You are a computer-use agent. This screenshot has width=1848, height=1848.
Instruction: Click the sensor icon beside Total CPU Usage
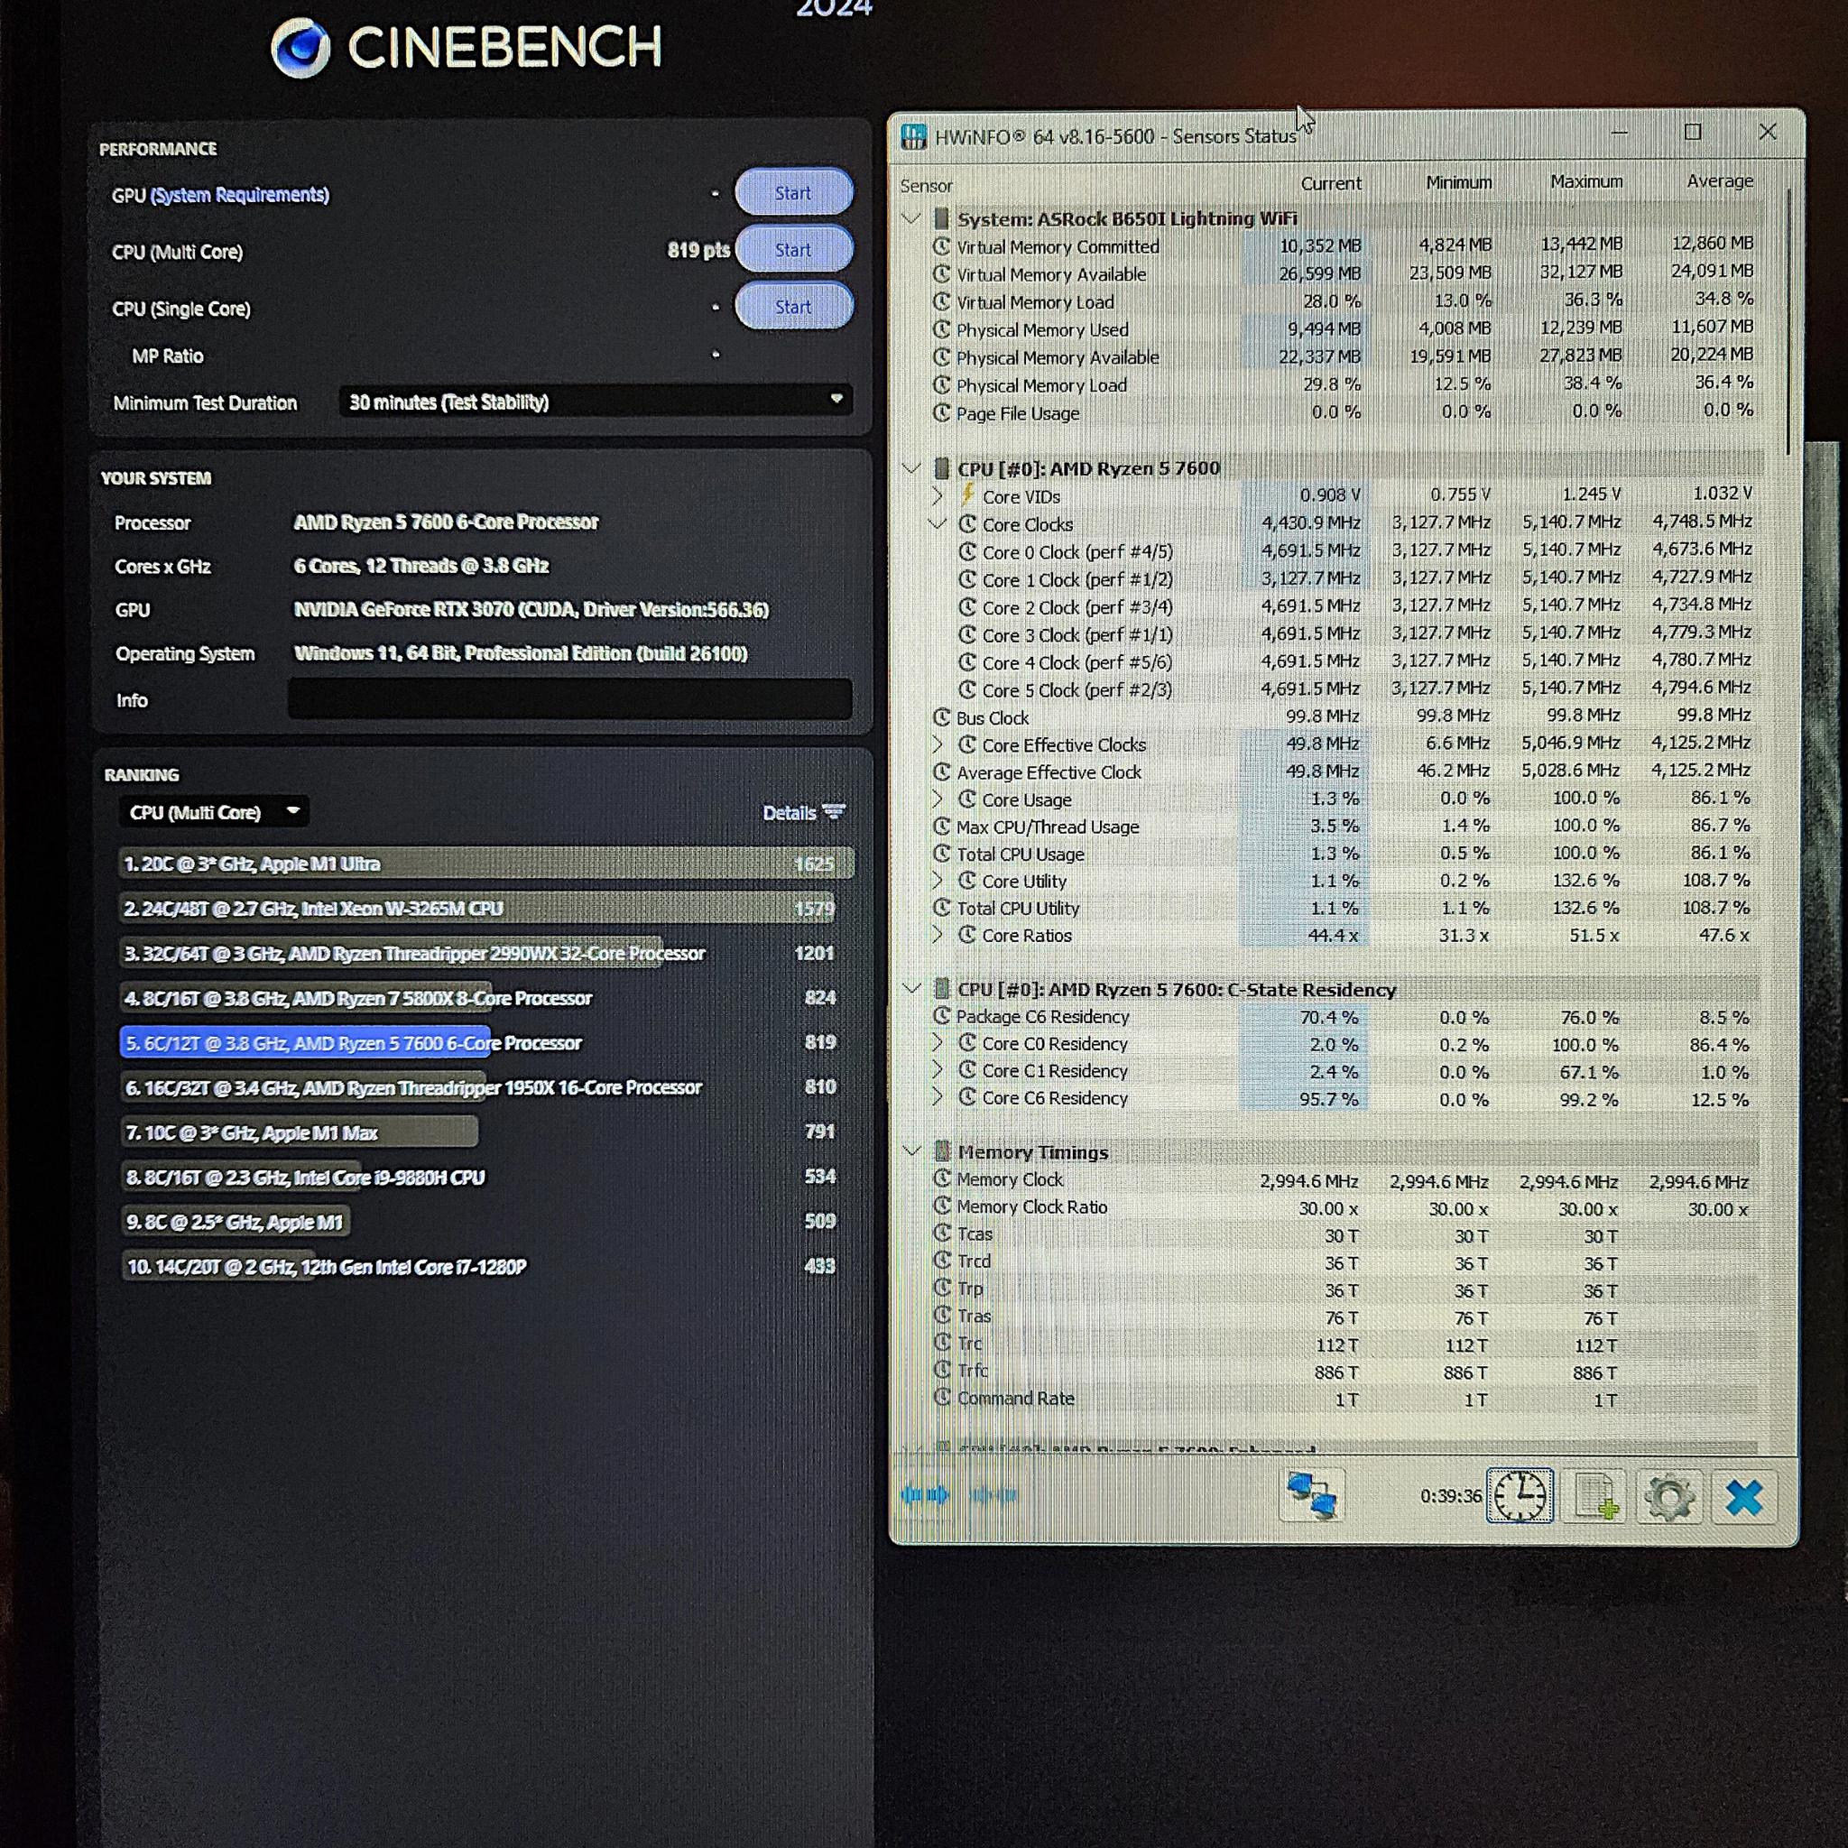click(x=941, y=854)
